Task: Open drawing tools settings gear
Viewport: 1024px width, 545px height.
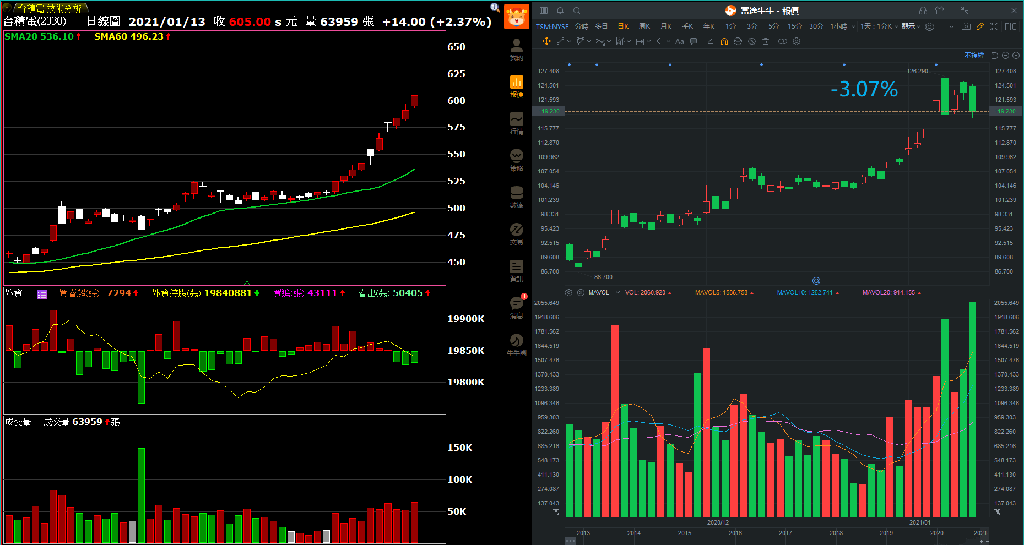Action: (797, 41)
